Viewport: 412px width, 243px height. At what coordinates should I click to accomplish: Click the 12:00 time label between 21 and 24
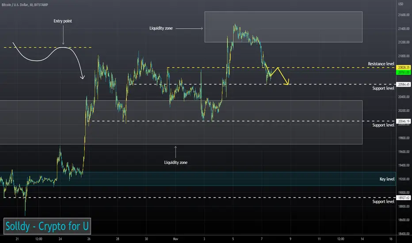[38, 239]
